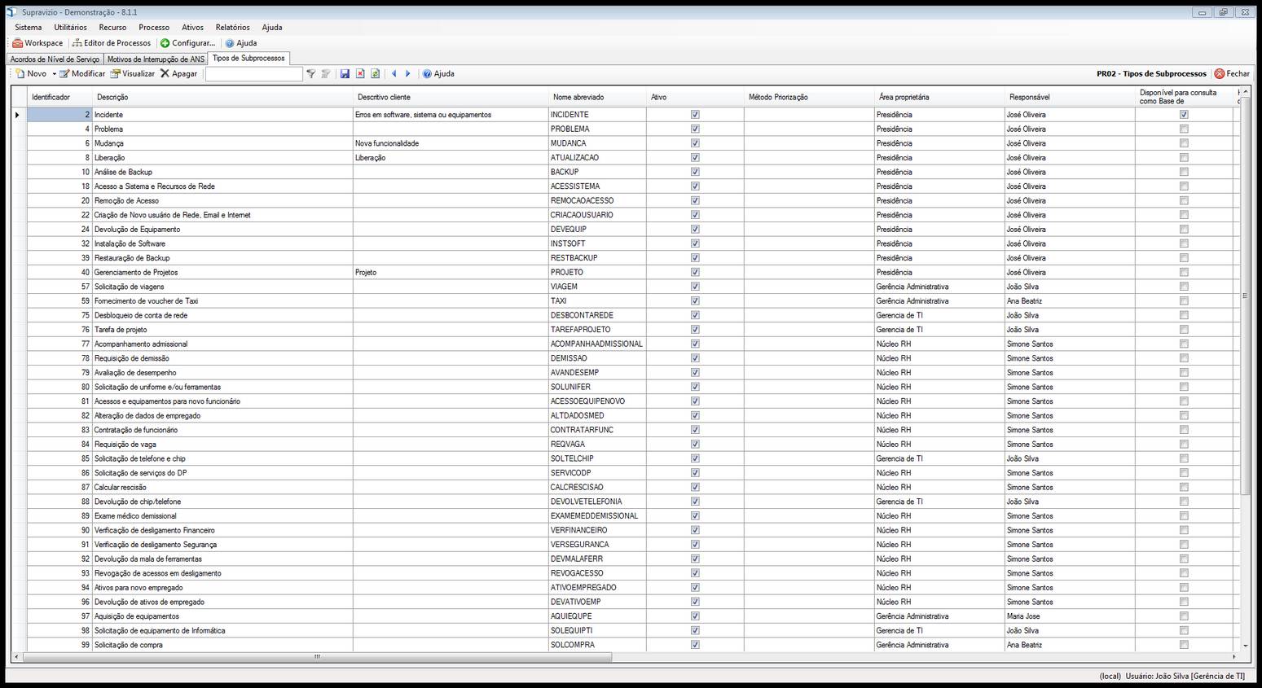Open the Recurso menu
The image size is (1262, 688).
(x=112, y=28)
